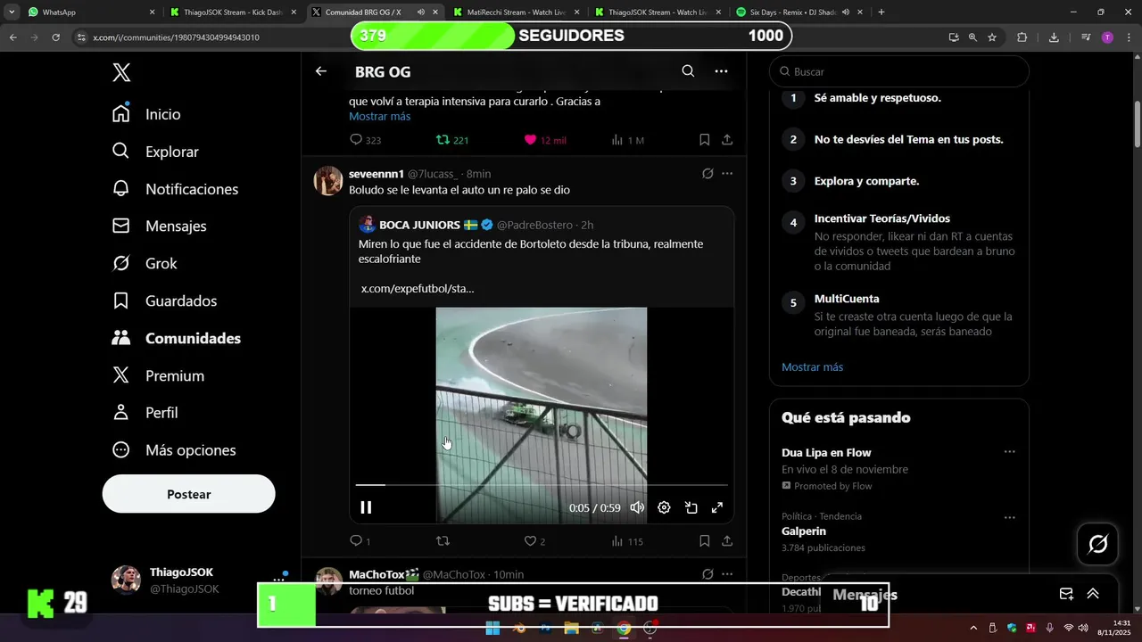Open Grok actions on seveennn1's post
The image size is (1142, 642).
click(708, 174)
